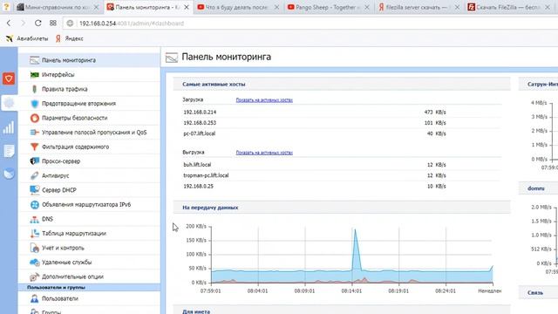Open the Панель мониторинга sidebar icon
Image resolution: width=558 pixels, height=314 pixels.
click(x=35, y=60)
